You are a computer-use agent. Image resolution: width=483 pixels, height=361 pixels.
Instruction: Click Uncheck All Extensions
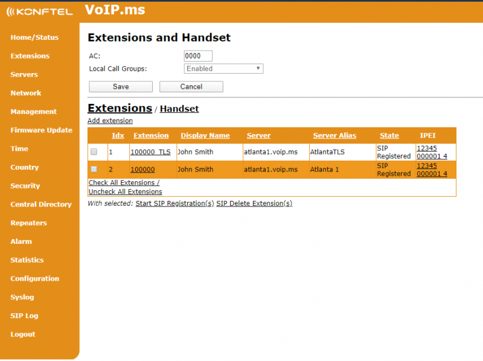(126, 191)
